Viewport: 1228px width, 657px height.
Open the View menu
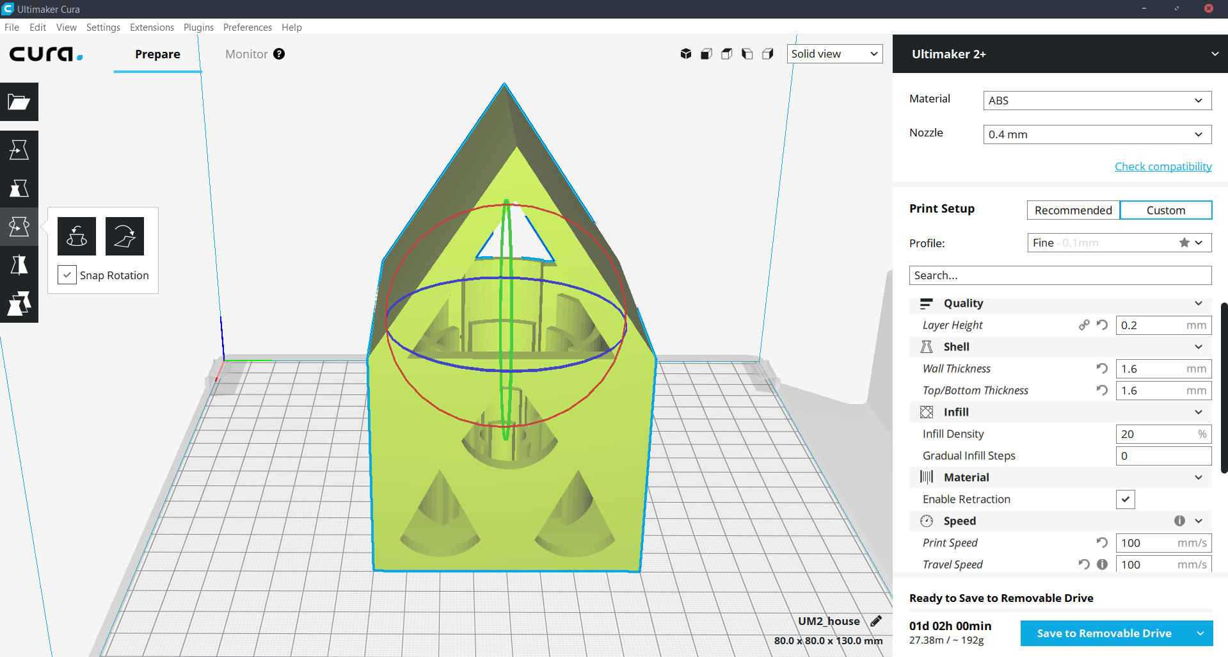67,28
